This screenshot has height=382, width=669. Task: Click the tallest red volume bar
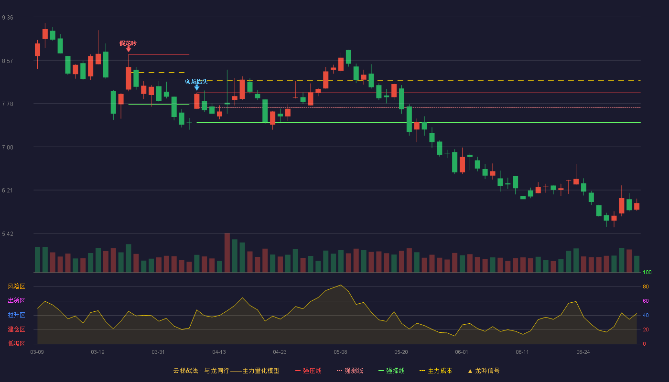click(227, 253)
